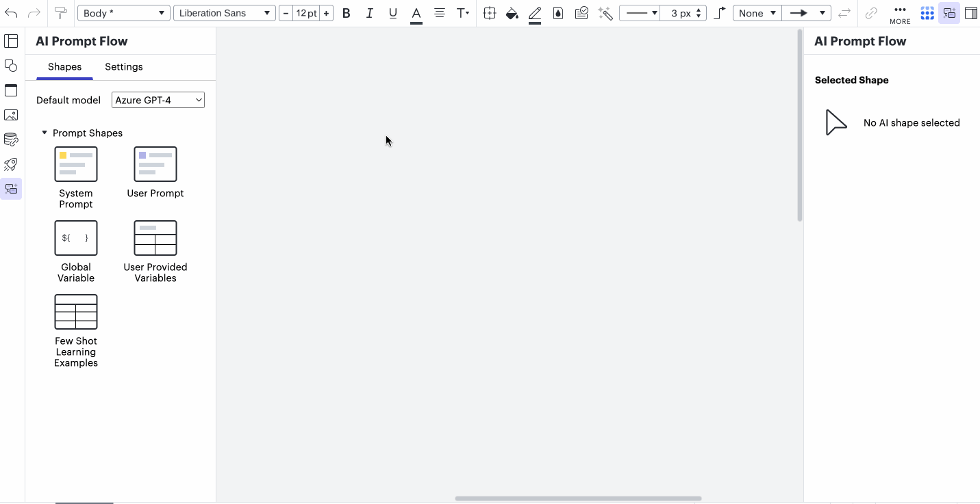Open the Default model dropdown
This screenshot has height=504, width=980.
[158, 100]
